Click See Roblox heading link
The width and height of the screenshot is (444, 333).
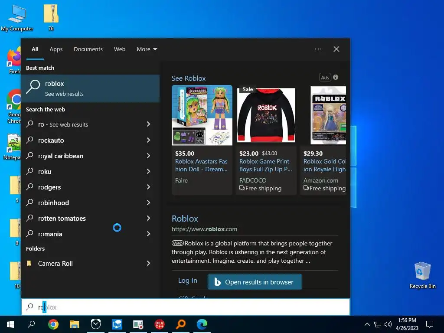tap(189, 78)
